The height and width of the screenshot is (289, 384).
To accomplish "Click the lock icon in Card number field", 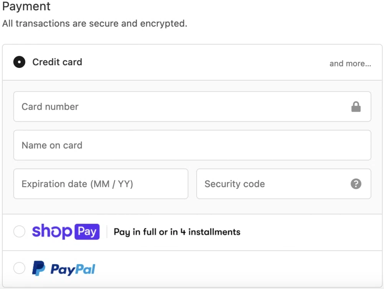I will pos(356,107).
